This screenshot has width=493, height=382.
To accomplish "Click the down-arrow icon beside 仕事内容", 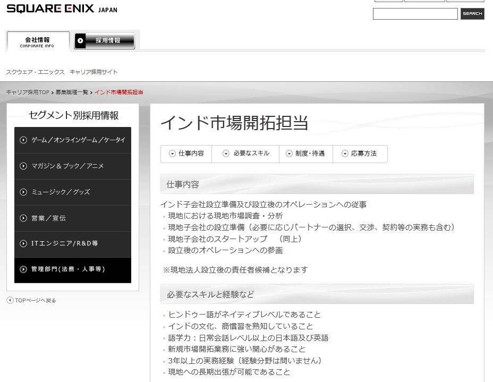I will click(172, 154).
